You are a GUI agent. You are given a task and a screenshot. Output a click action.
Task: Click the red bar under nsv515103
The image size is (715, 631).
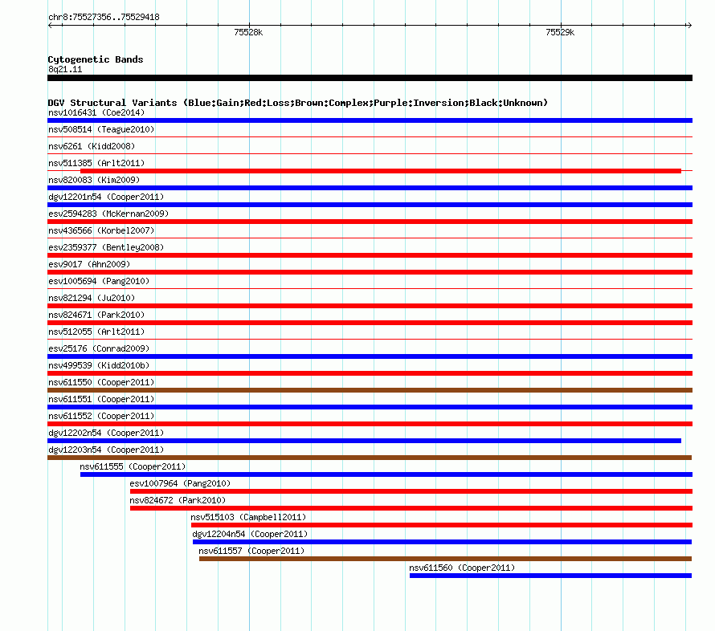[442, 525]
